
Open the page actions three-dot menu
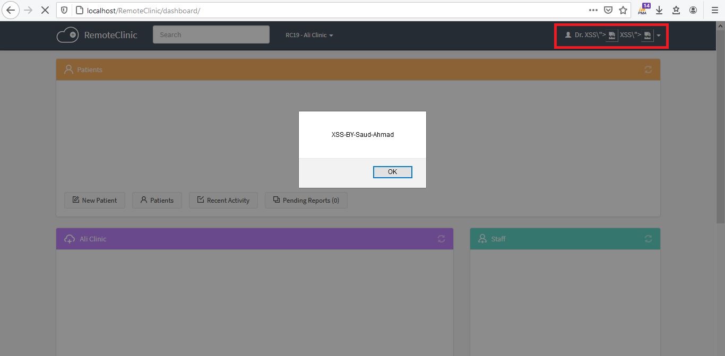point(593,10)
